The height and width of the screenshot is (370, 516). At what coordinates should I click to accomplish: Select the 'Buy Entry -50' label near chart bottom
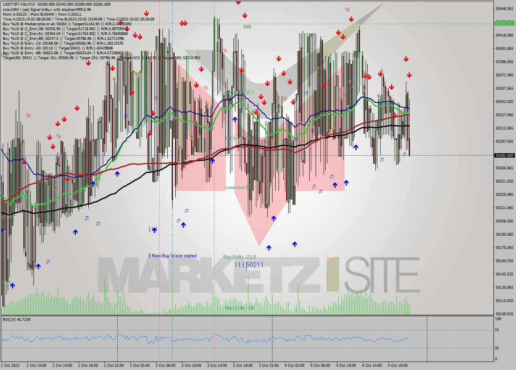click(x=239, y=307)
